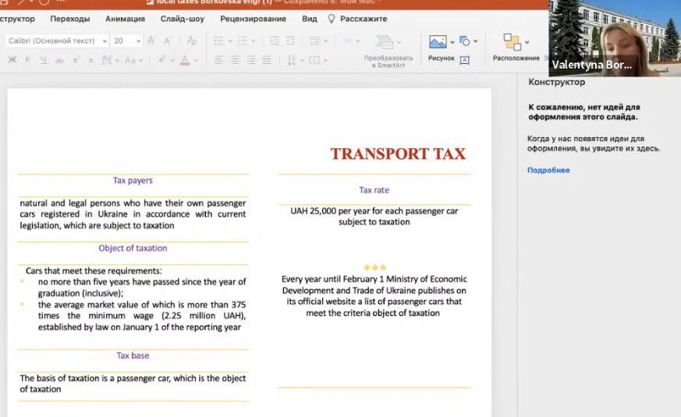
Task: Open the Конструктор ribbon tab
Action: click(x=17, y=19)
